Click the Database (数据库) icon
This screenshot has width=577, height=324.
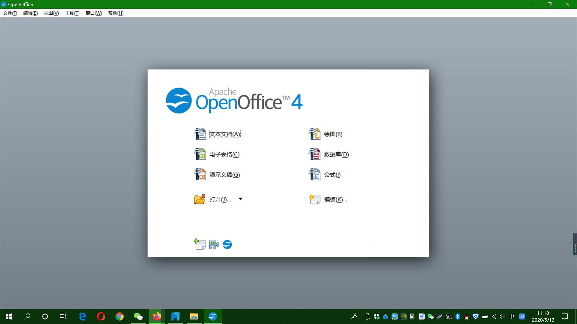315,154
